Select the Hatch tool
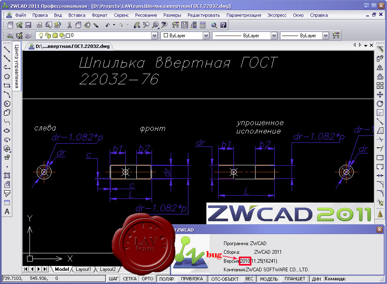 (x=7, y=176)
